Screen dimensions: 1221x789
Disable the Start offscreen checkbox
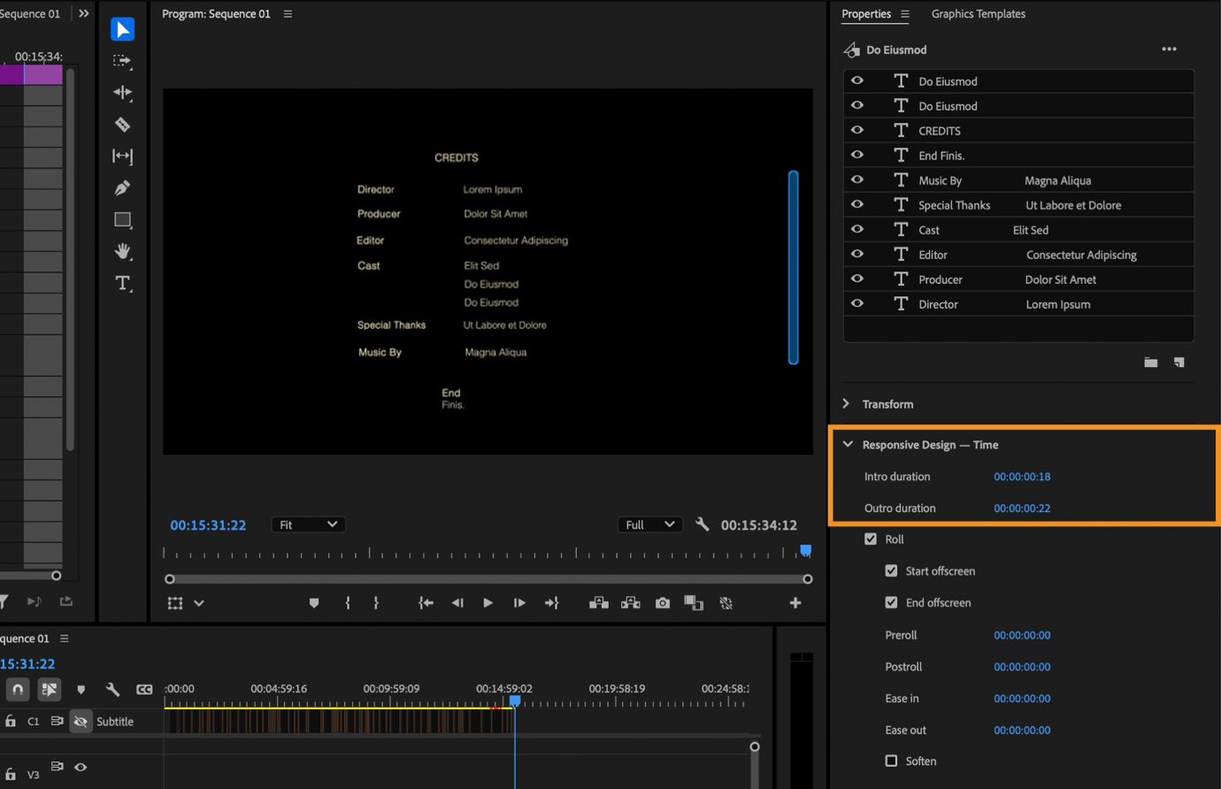click(891, 571)
